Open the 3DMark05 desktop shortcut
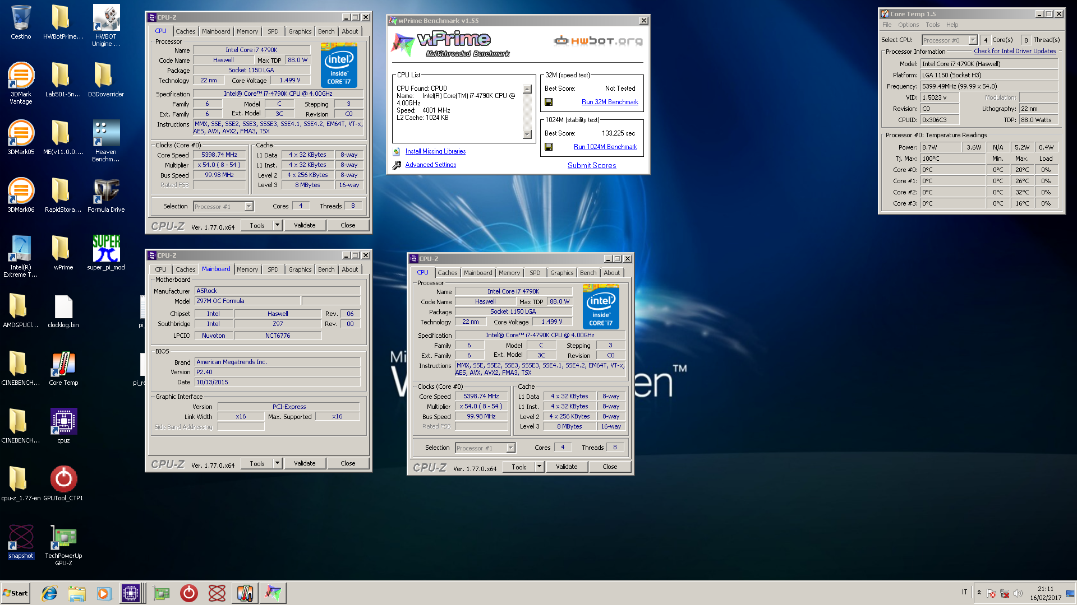Image resolution: width=1077 pixels, height=605 pixels. click(21, 137)
